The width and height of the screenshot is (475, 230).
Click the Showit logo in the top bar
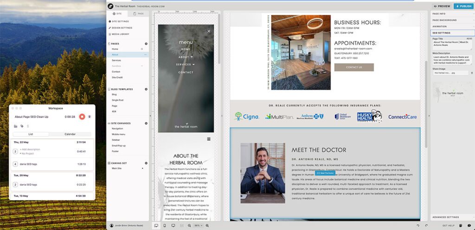click(x=111, y=6)
